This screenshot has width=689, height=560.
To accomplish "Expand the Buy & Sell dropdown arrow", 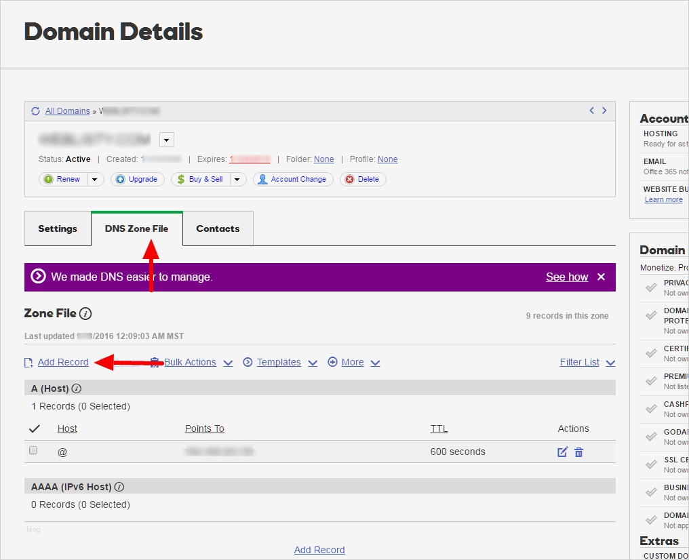I will (x=238, y=179).
